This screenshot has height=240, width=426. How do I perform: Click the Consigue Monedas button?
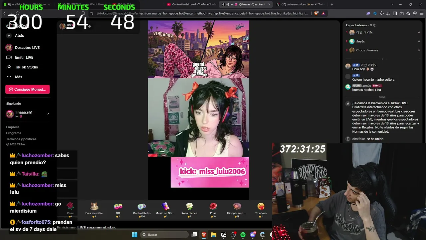coord(27,89)
